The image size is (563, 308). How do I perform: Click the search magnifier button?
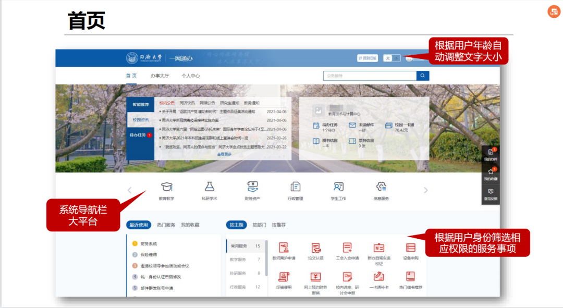click(x=423, y=76)
